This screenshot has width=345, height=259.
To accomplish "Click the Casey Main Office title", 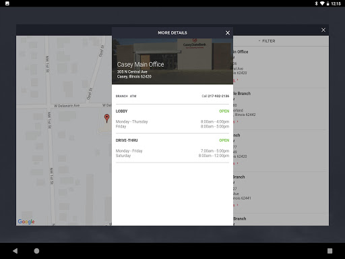I will (140, 65).
